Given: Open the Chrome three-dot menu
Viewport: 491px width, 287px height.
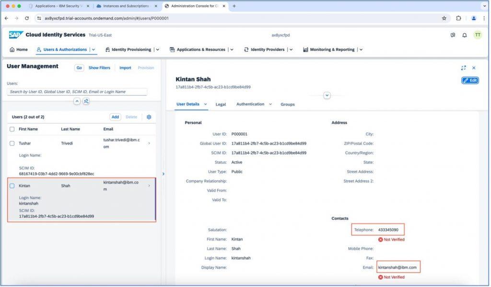Looking at the screenshot, I should [484, 19].
